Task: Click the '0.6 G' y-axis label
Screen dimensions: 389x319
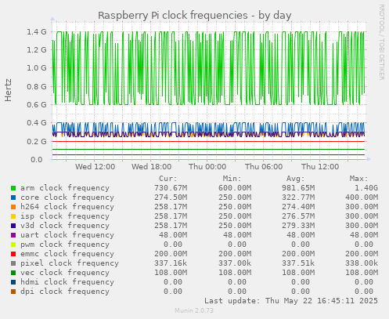Action: point(37,105)
